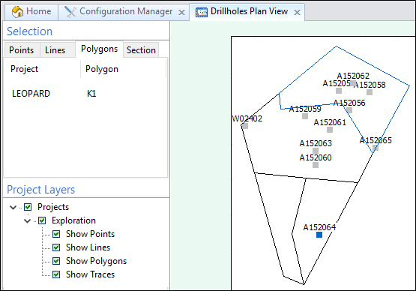This screenshot has height=291, width=416.
Task: Collapse the Projects tree node
Action: tap(13, 207)
